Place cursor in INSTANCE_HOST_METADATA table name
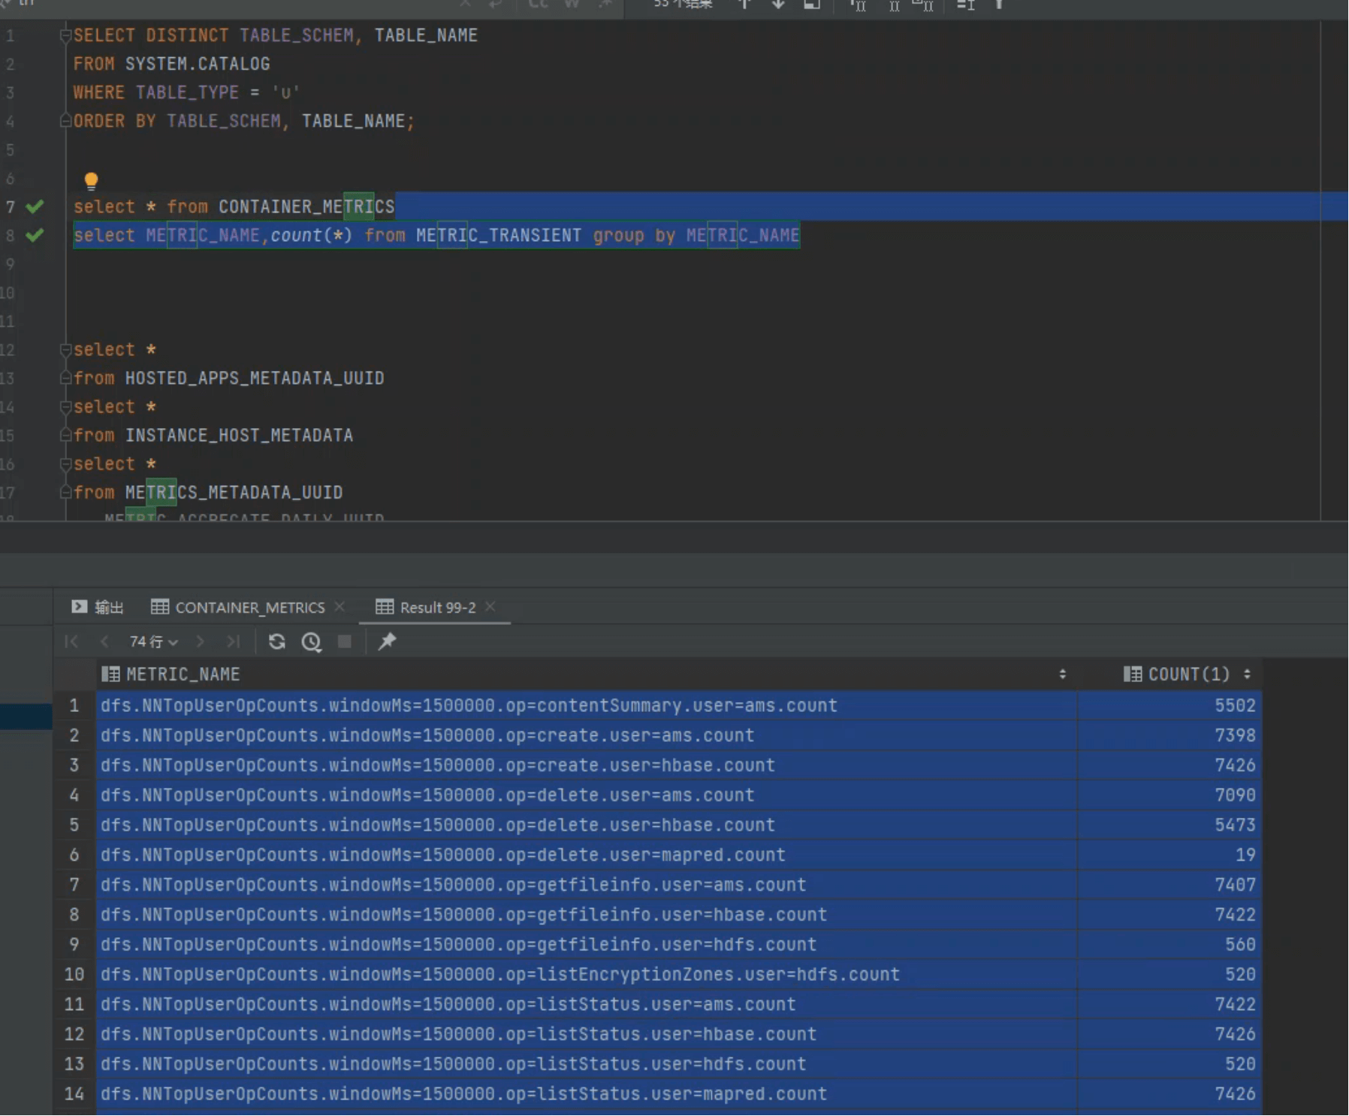Screen dimensions: 1349x1116 [x=239, y=436]
